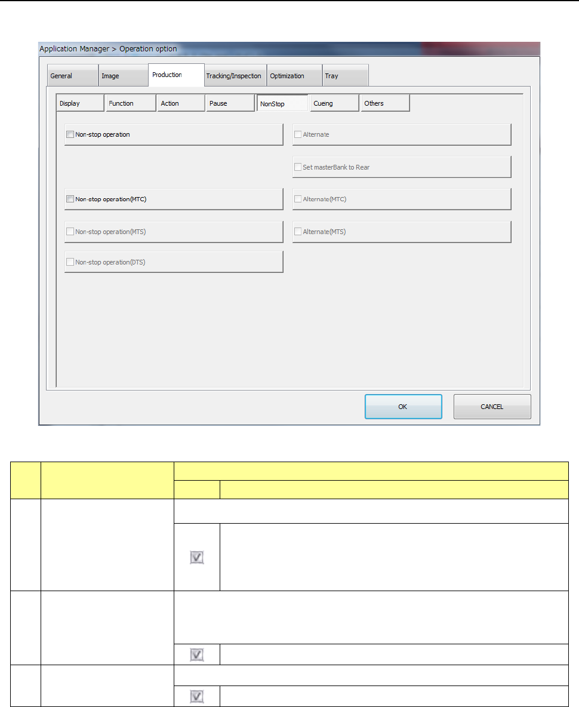Open the Tracking/Inspection tab
Image resolution: width=579 pixels, height=707 pixels.
235,76
